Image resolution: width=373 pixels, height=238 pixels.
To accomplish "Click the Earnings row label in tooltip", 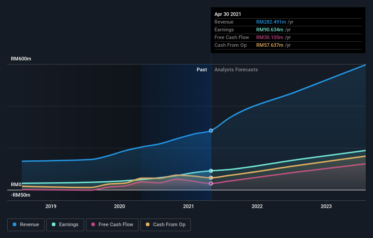I will [x=224, y=30].
